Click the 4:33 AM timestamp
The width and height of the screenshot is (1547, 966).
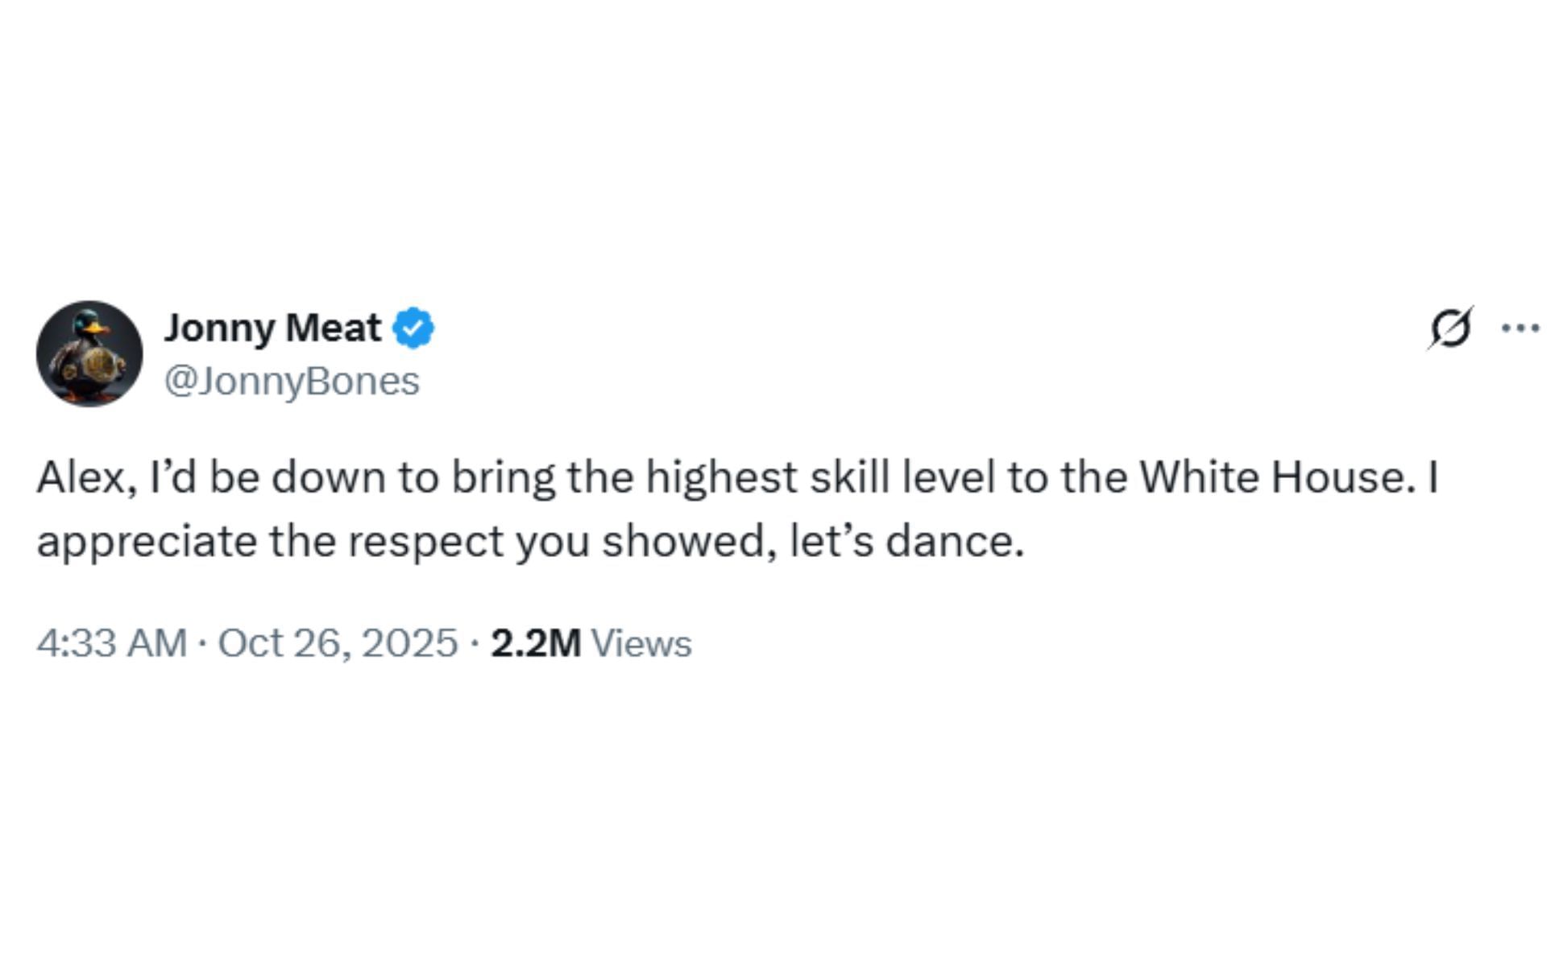[x=111, y=643]
